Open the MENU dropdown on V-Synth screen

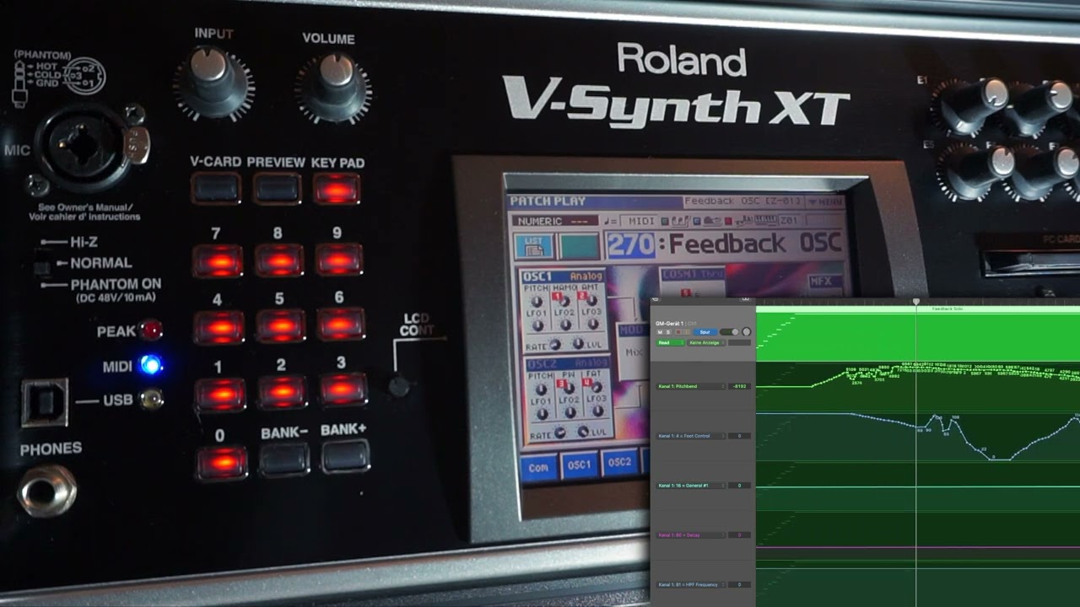pos(825,202)
